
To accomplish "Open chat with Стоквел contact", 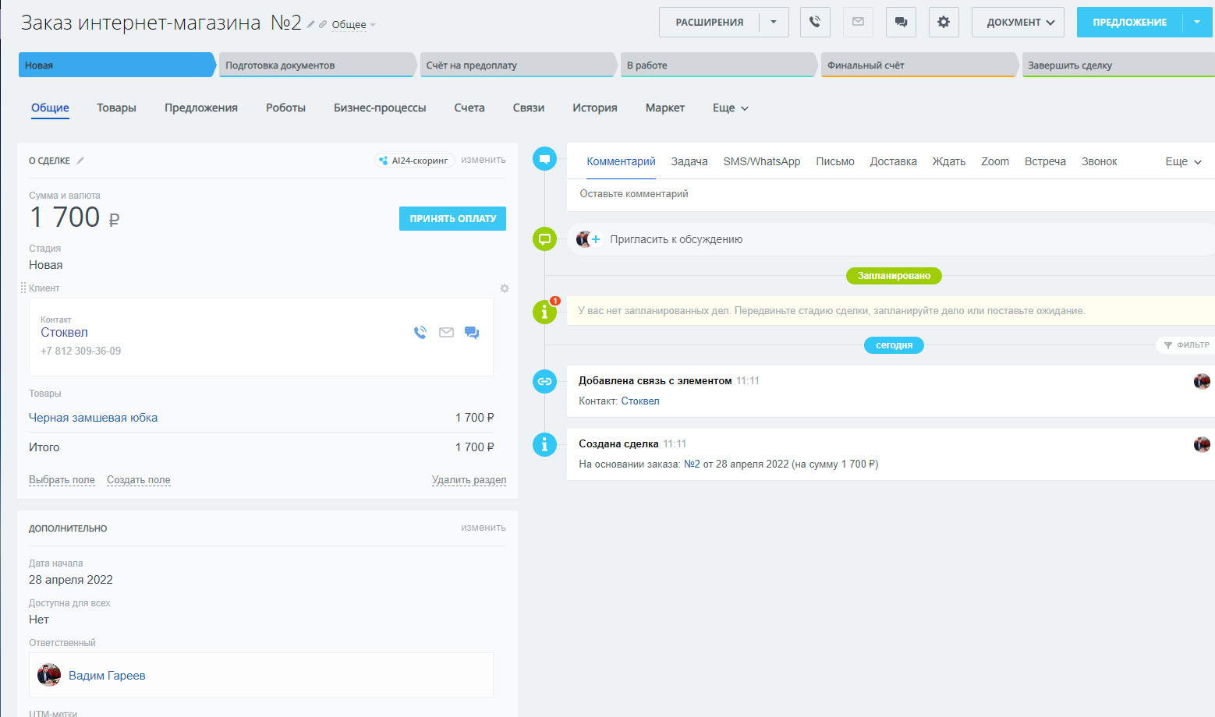I will (472, 333).
